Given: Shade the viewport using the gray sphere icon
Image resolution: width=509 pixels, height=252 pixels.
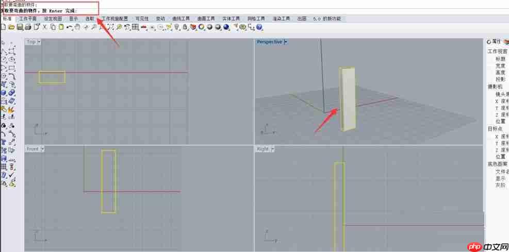Looking at the screenshot, I should coord(210,27).
